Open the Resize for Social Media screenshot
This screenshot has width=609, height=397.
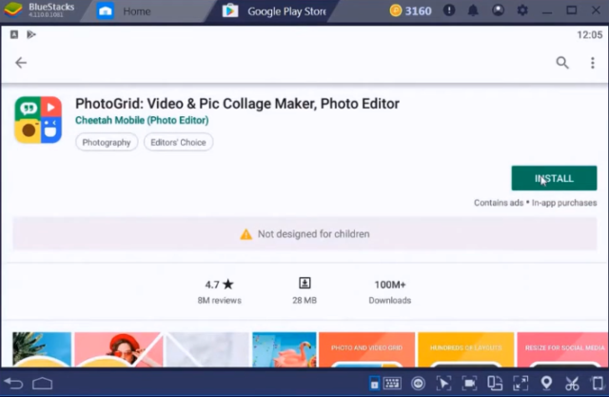point(562,349)
